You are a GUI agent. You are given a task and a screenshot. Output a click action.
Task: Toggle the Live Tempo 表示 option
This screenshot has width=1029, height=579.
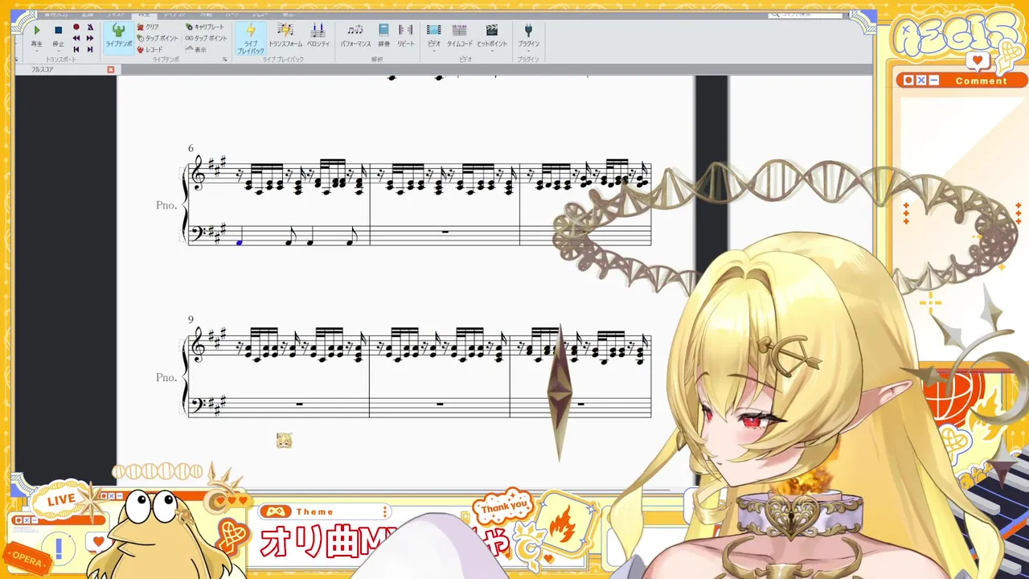(195, 49)
